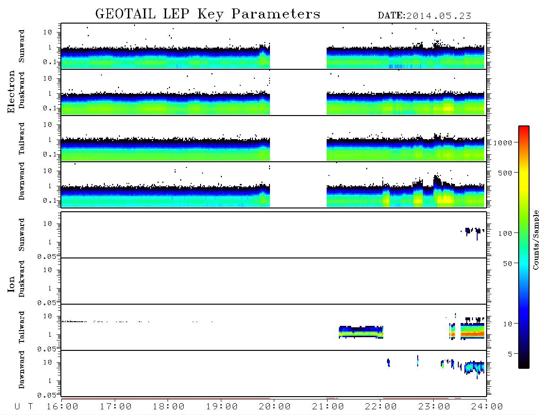Select the "23:00" time tick label
The width and height of the screenshot is (539, 415).
pos(434,407)
